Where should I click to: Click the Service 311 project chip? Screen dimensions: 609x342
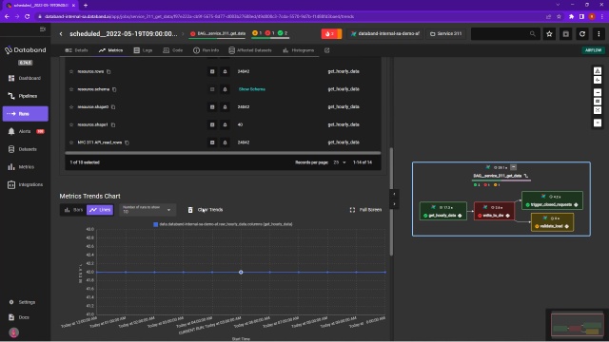tap(446, 34)
